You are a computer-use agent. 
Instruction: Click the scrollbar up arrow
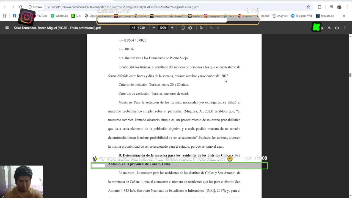pos(350,36)
